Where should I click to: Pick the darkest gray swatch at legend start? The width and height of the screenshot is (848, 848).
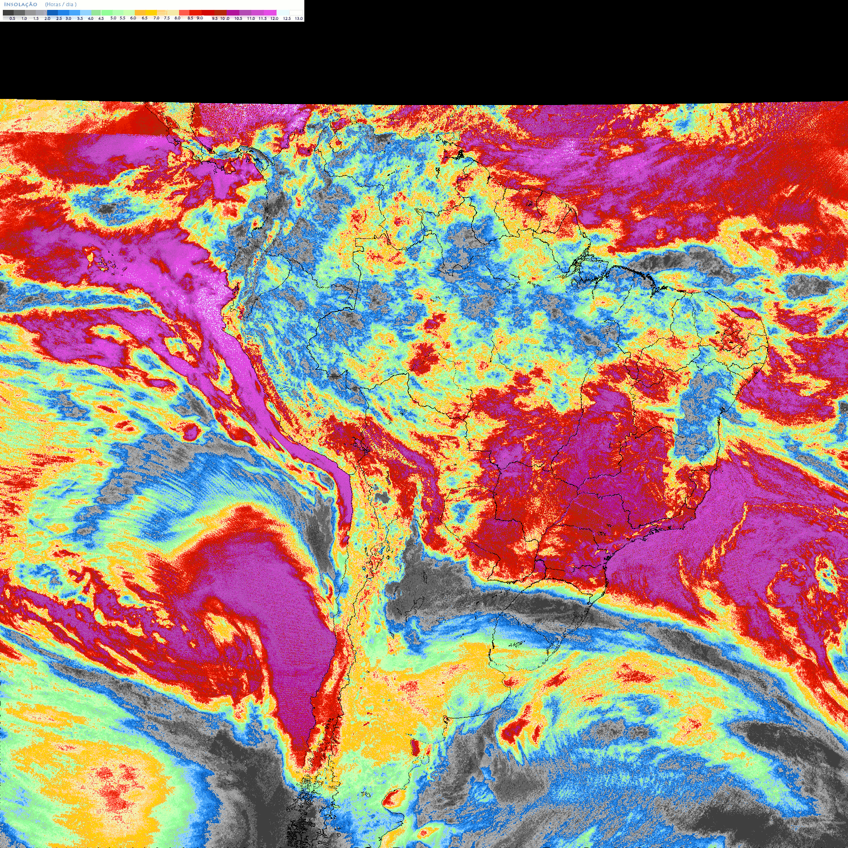8,13
